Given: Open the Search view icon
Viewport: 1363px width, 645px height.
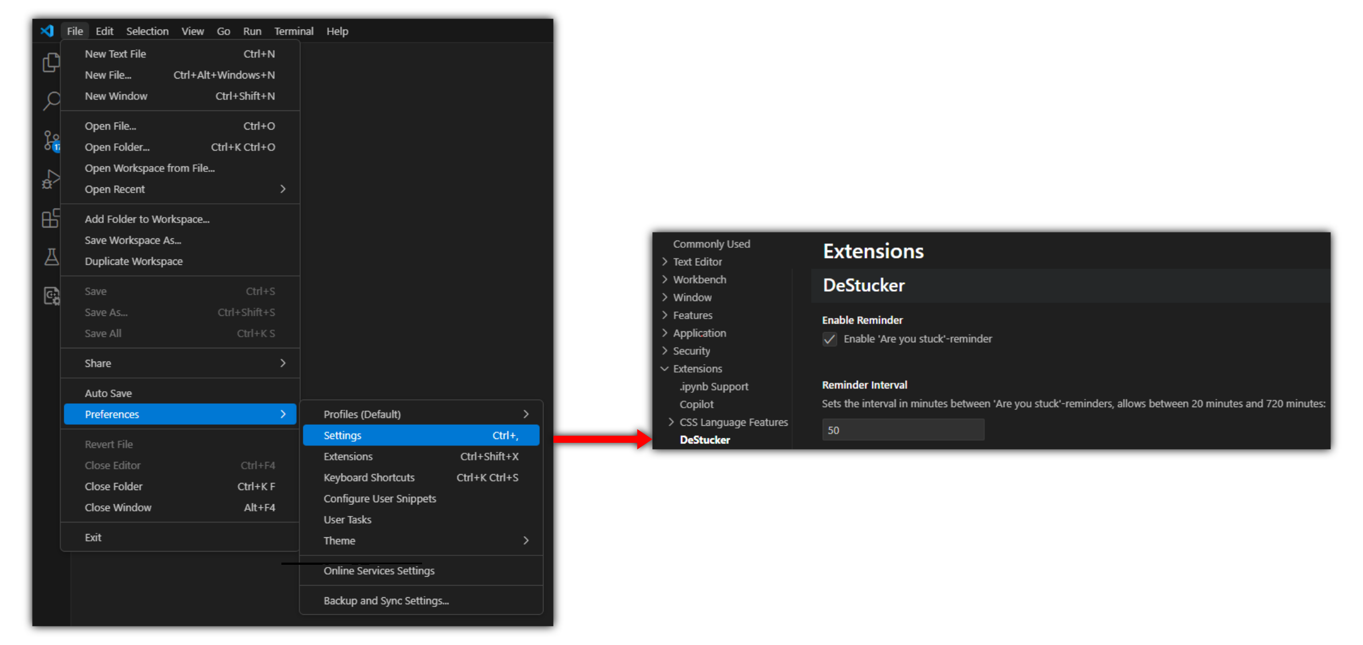Looking at the screenshot, I should [x=51, y=101].
